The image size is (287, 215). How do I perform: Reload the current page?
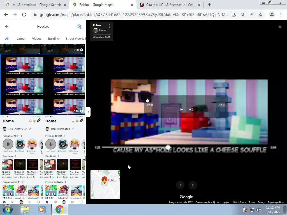24,15
